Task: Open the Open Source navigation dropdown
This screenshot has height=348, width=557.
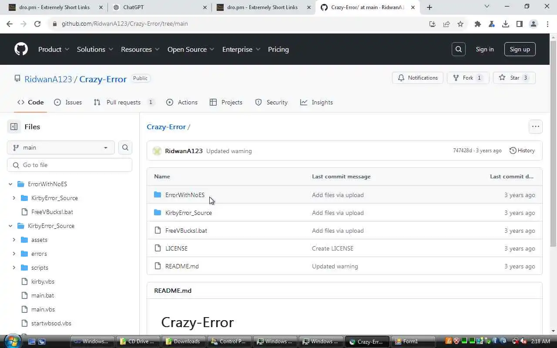Action: point(191,49)
